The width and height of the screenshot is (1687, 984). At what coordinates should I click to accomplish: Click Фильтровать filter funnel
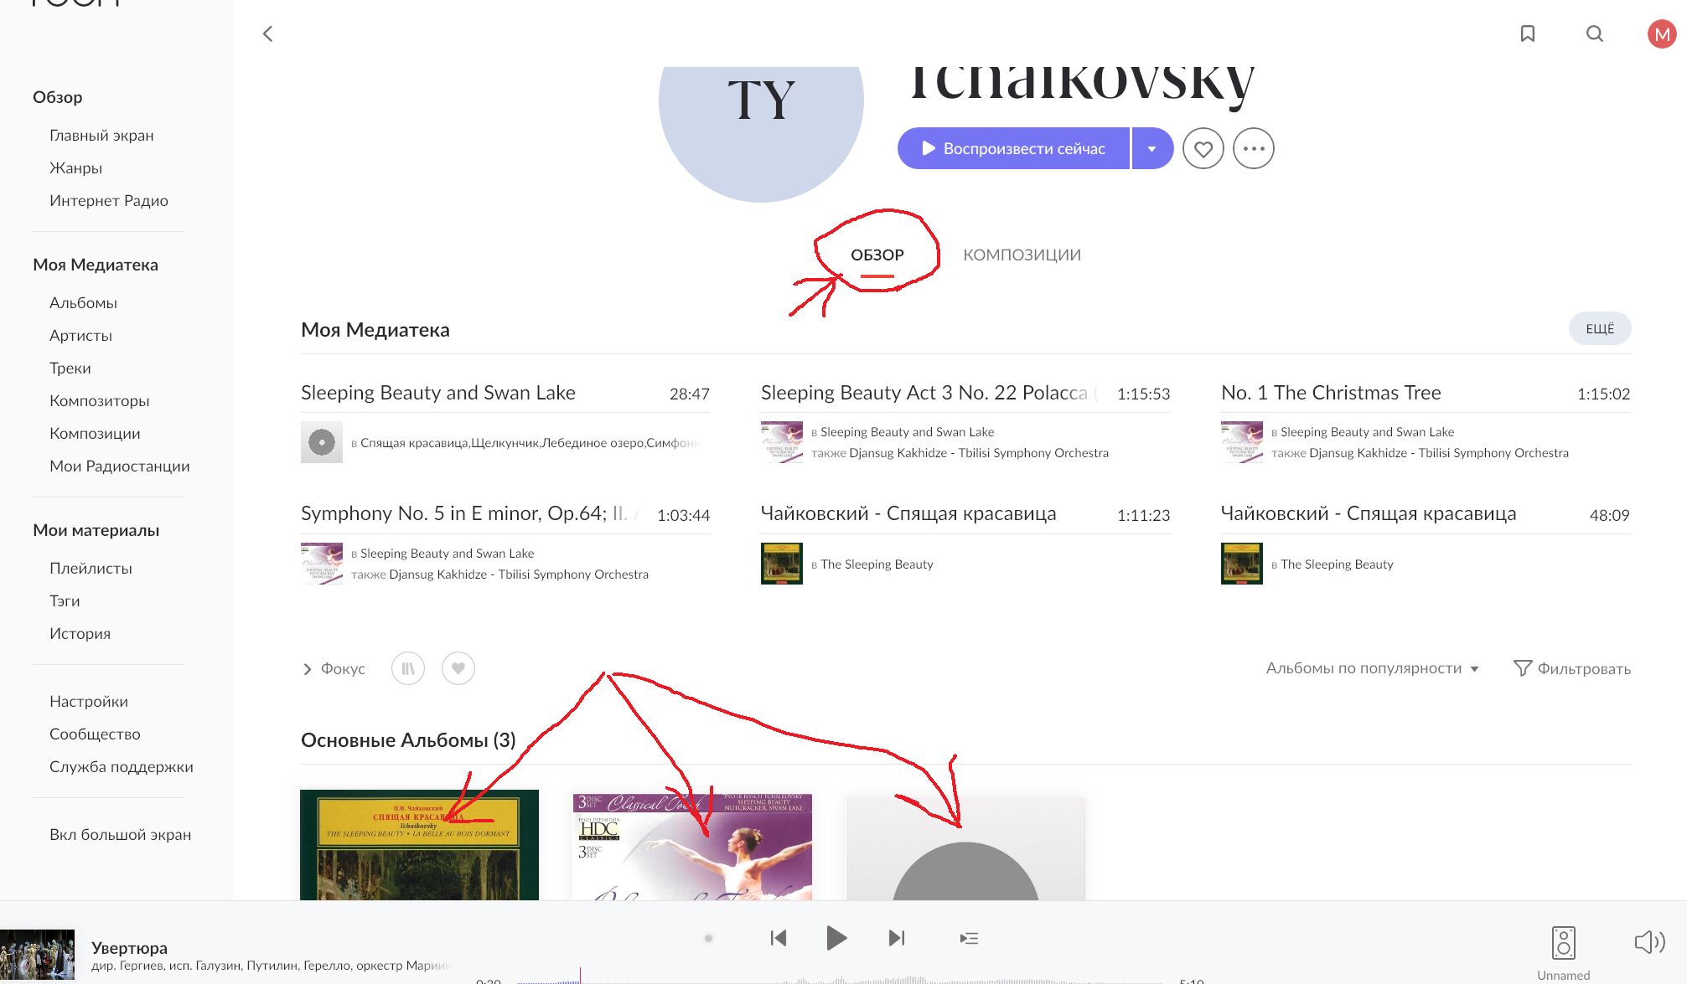[x=1571, y=668]
